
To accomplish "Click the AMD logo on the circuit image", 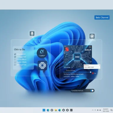I will click(88, 50).
